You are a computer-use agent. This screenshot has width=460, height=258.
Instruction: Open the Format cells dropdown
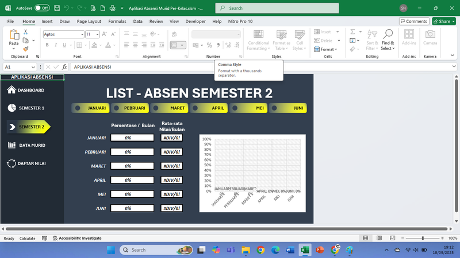coord(328,49)
